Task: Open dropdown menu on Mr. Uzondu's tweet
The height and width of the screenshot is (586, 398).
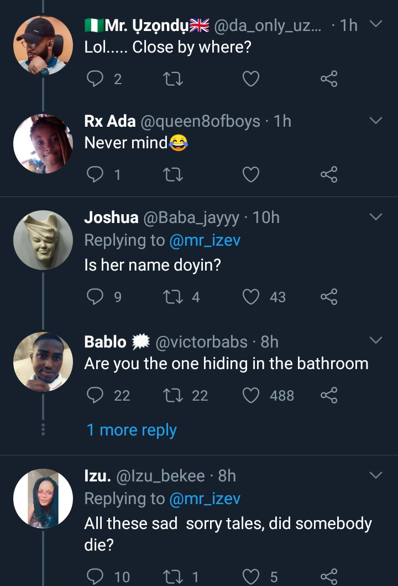Action: (x=375, y=24)
